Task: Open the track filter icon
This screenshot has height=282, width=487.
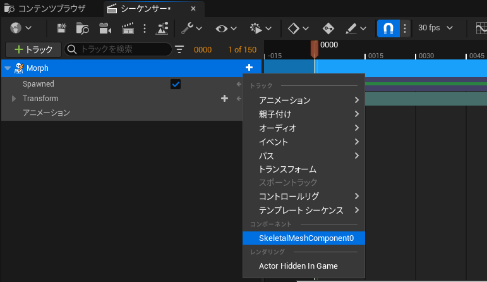Action: tap(179, 49)
